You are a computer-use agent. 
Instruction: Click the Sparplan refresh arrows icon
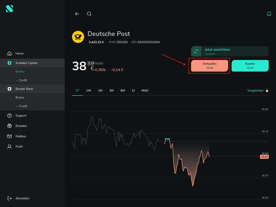tap(196, 51)
